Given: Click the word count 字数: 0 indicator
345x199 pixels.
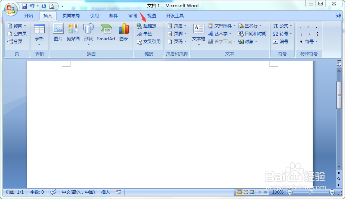Looking at the screenshot, I should coord(37,192).
